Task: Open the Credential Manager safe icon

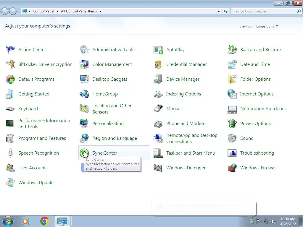Action: 158,64
